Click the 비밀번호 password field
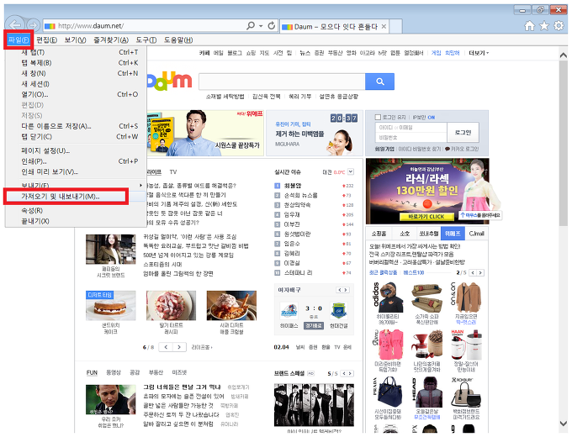This screenshot has width=572, height=437. click(x=410, y=138)
